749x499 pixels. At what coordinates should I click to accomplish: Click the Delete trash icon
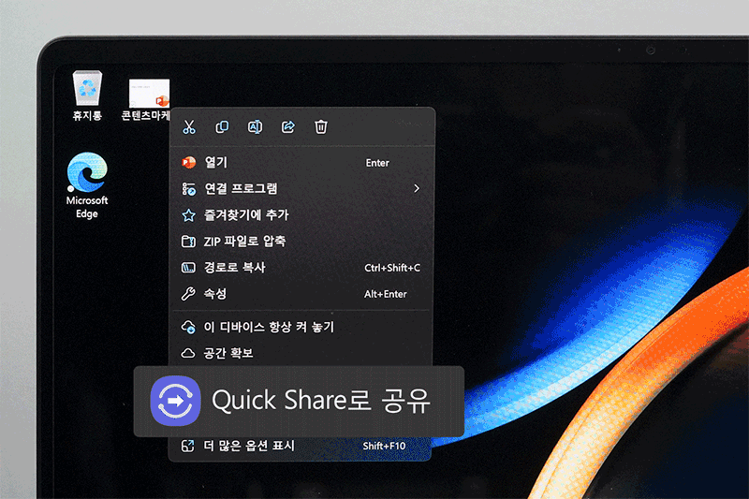pos(321,127)
